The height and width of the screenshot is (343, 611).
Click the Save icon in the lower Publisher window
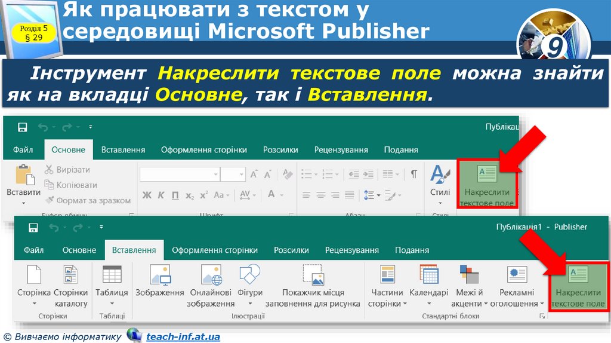33,228
